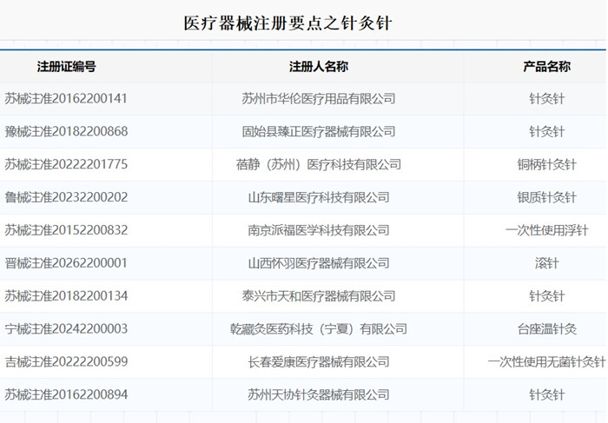
Task: Select registration number 宁械注准20242200003
Action: (66, 329)
